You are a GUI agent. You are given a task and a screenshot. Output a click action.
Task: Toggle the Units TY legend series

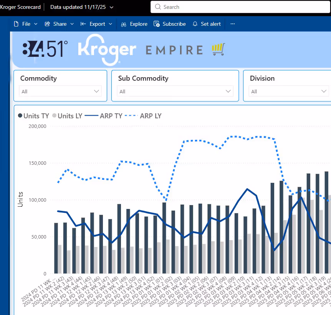33,116
